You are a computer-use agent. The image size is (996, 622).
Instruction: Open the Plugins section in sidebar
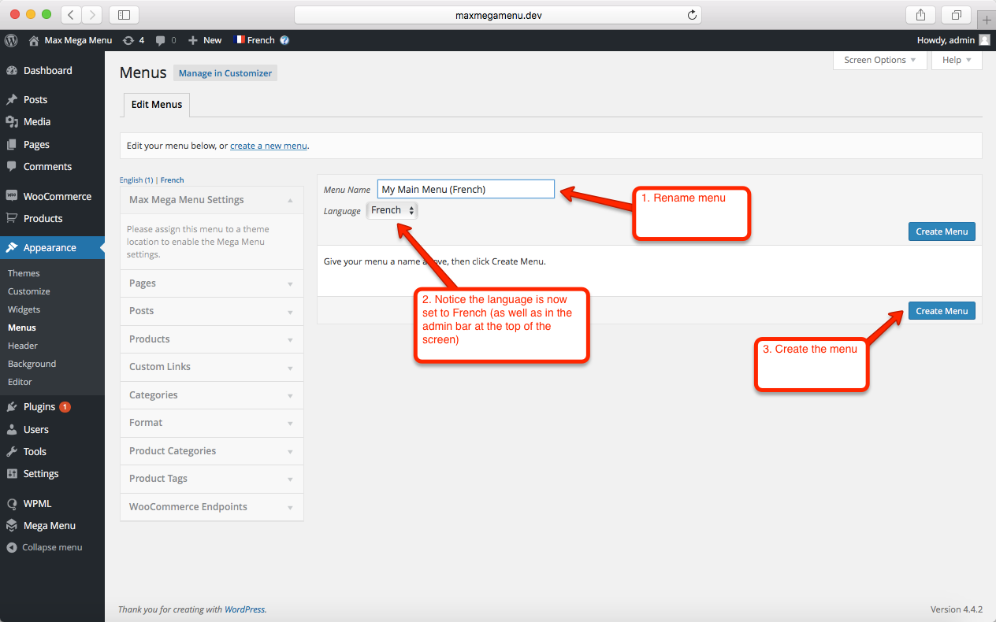[x=39, y=407]
